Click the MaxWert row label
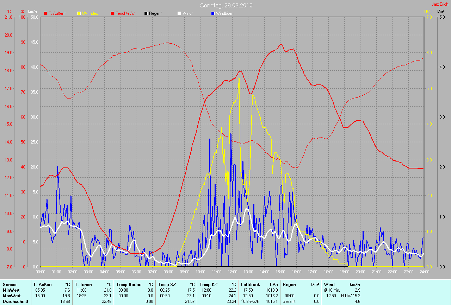 tap(12, 296)
